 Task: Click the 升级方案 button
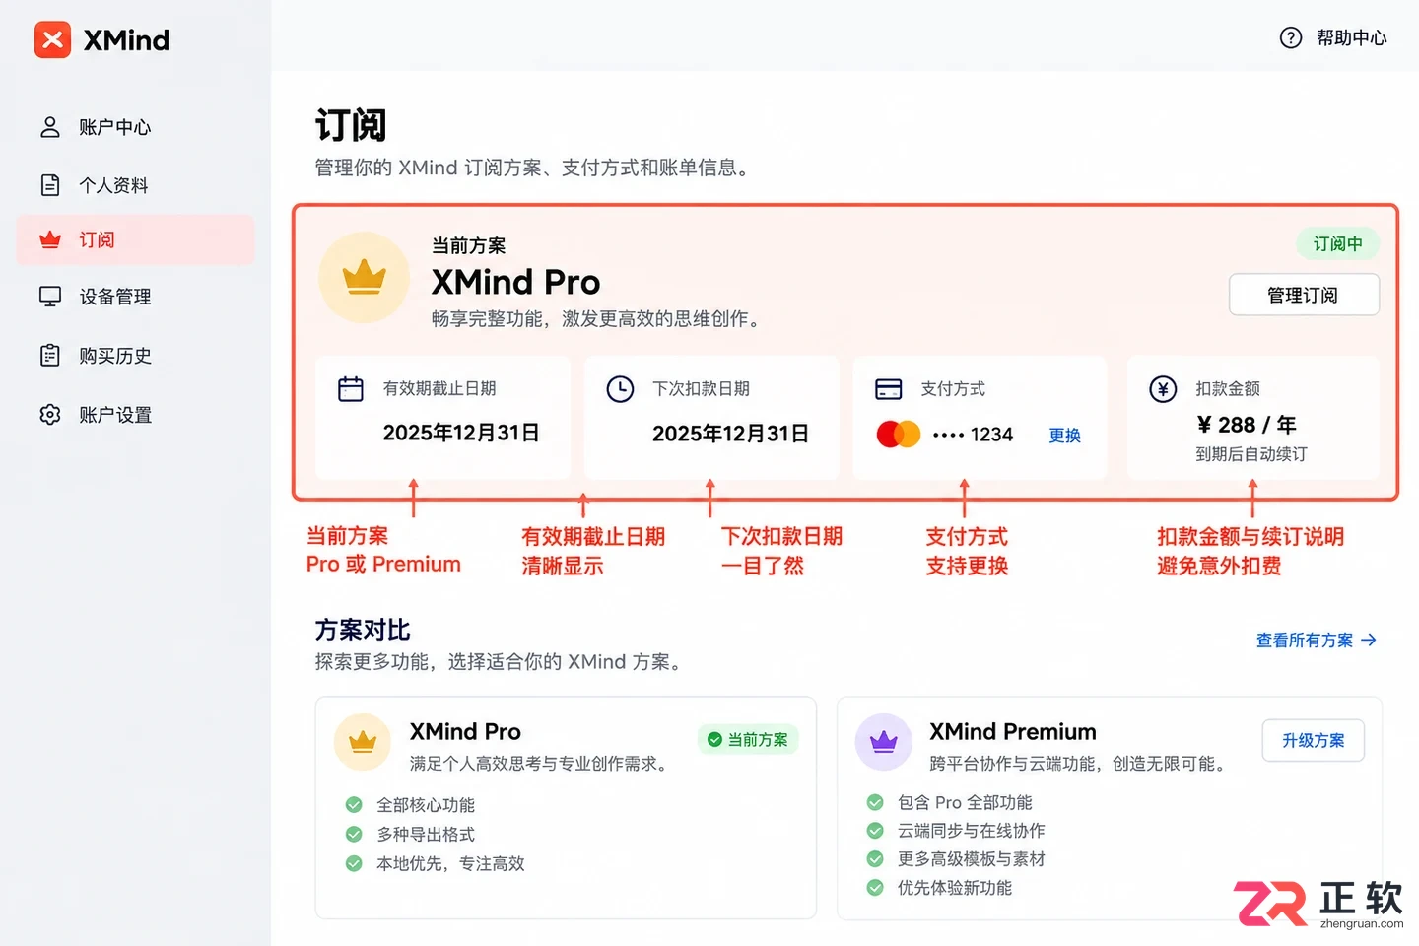(x=1314, y=740)
